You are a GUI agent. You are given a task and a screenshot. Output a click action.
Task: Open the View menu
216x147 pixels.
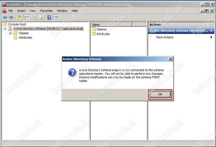point(33,11)
